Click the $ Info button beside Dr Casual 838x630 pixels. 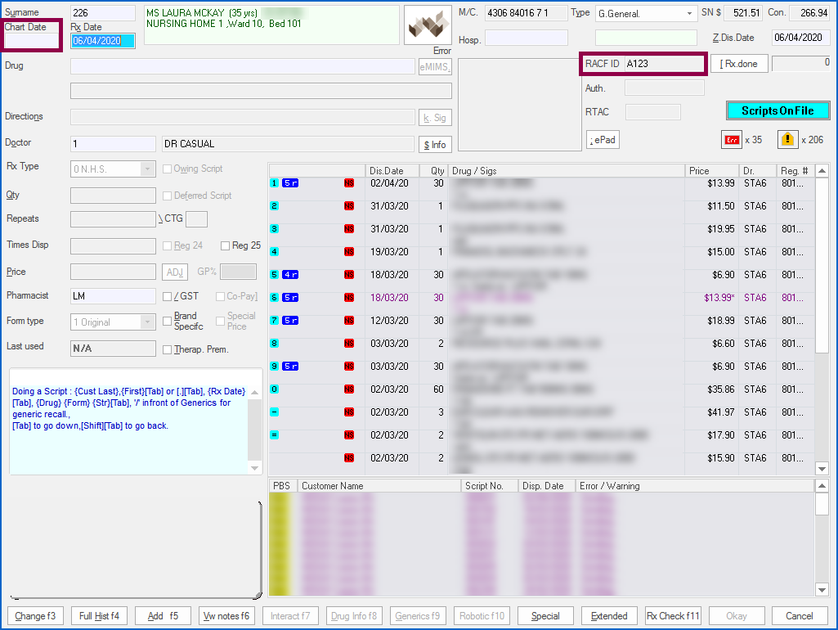coord(436,144)
